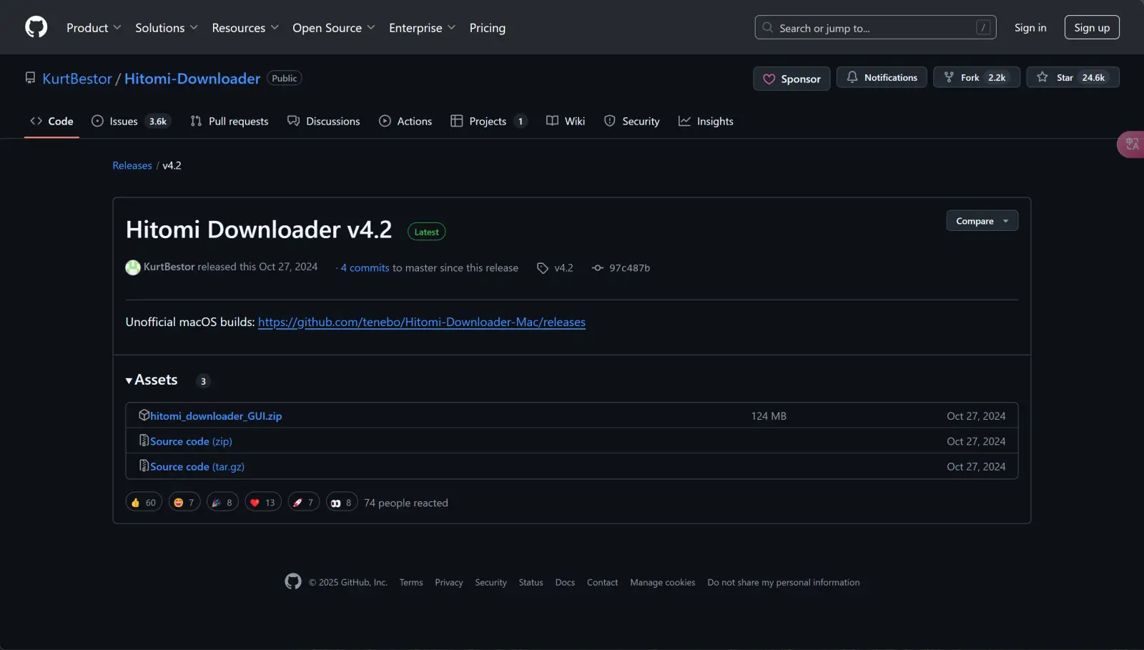1144x650 pixels.
Task: Click the KurtBestor author name
Action: 169,267
